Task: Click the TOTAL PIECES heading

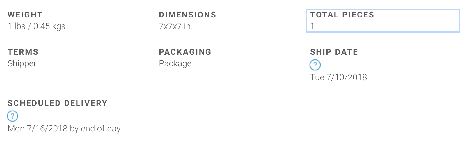Action: point(342,15)
